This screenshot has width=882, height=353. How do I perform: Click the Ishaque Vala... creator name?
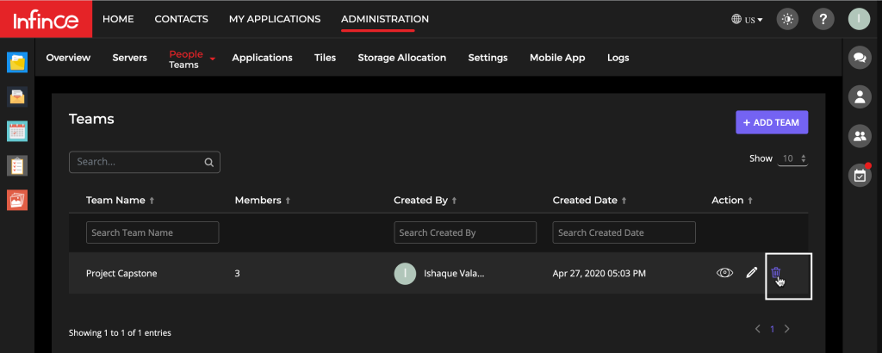[454, 274]
